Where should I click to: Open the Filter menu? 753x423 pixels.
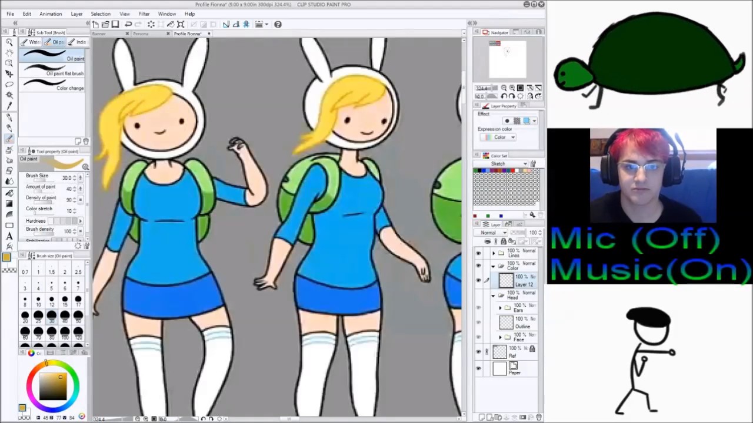pos(144,14)
